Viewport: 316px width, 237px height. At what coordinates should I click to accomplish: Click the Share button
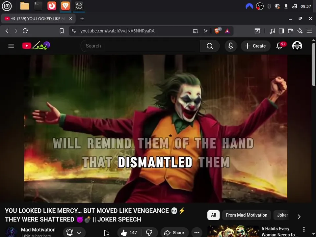[x=174, y=233]
